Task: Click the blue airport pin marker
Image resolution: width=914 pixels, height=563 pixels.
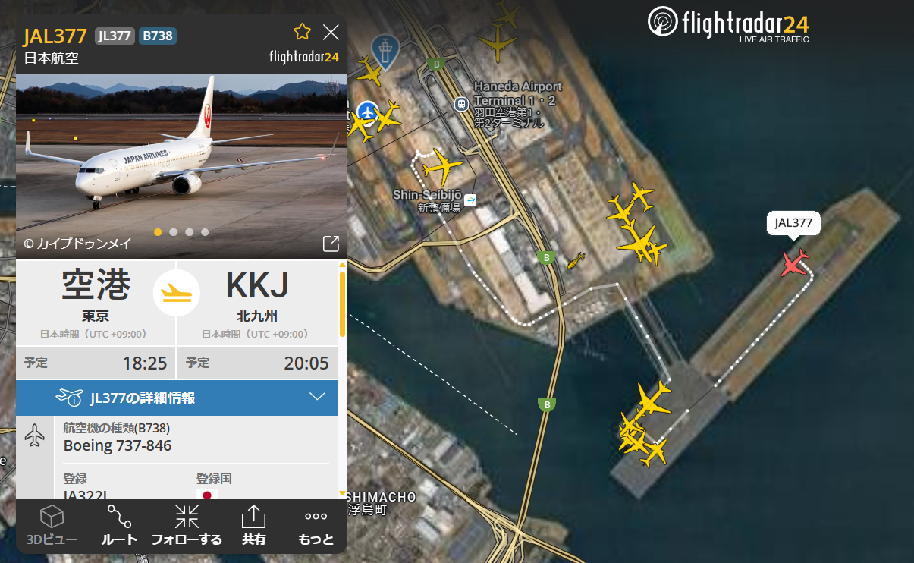Action: point(368,112)
